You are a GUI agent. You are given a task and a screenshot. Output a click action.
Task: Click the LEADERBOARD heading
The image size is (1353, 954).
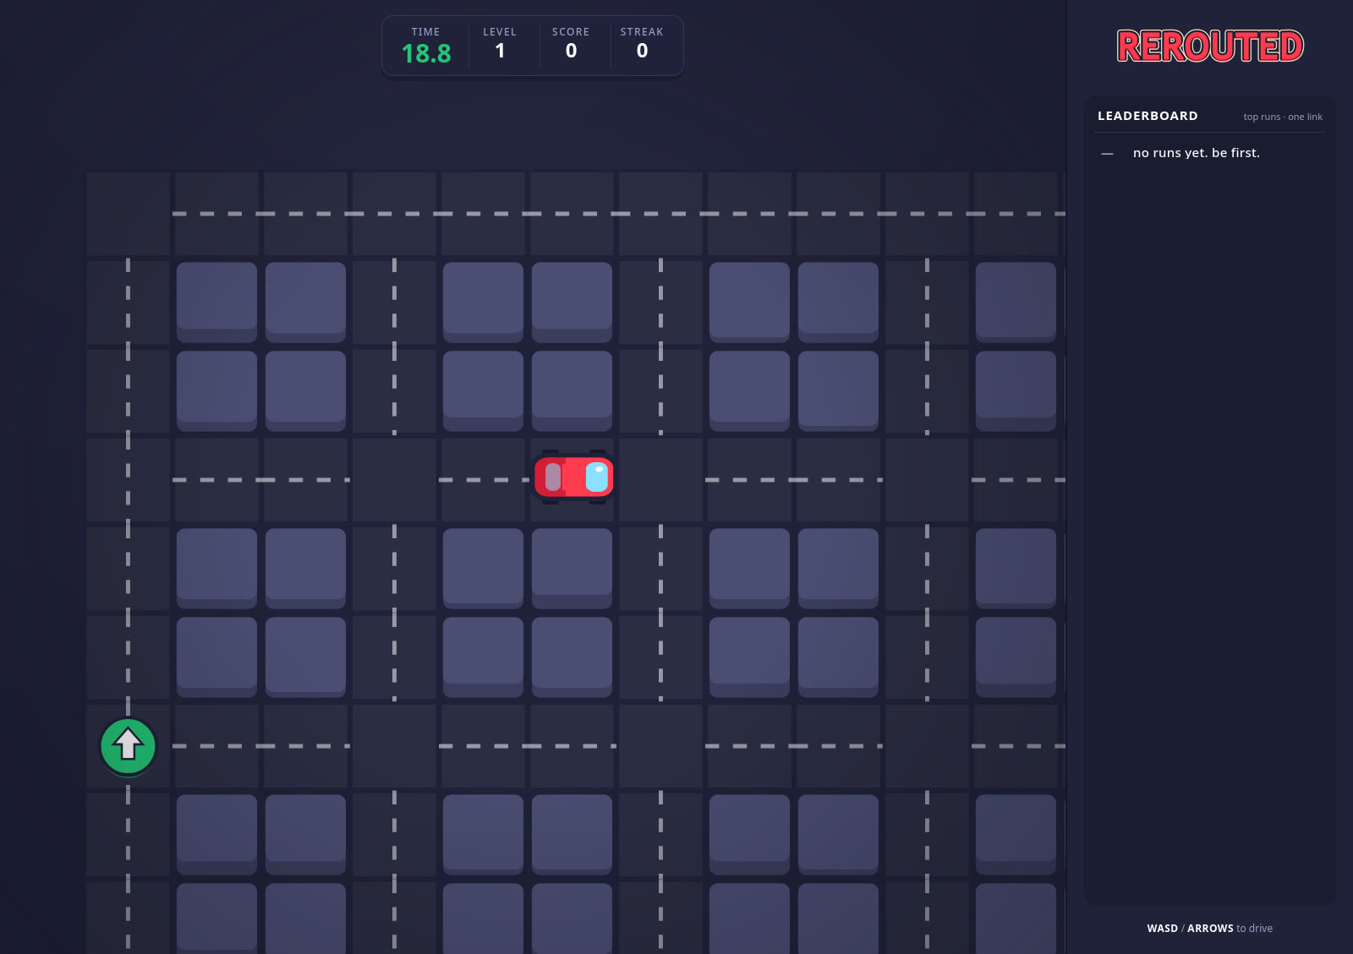tap(1148, 116)
